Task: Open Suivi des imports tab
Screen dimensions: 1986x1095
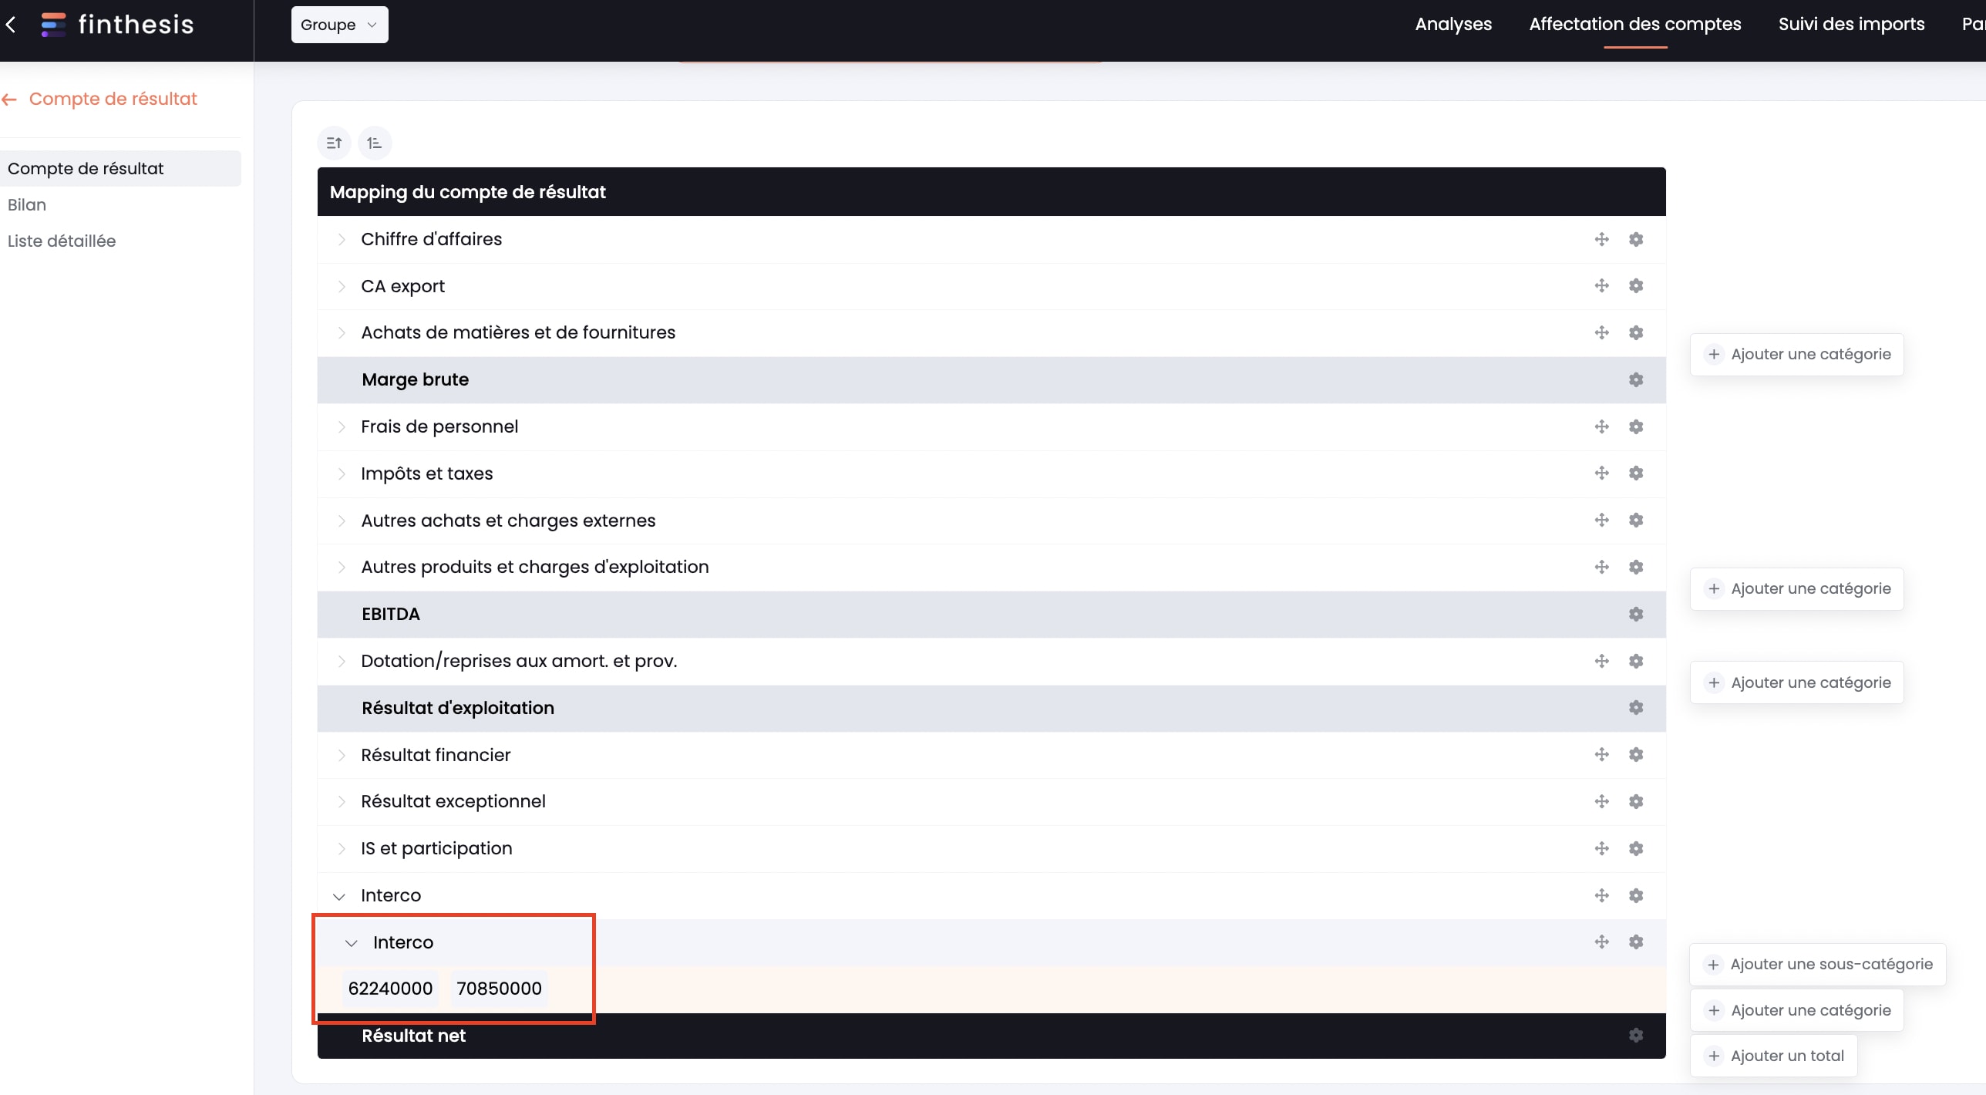Action: pos(1851,24)
